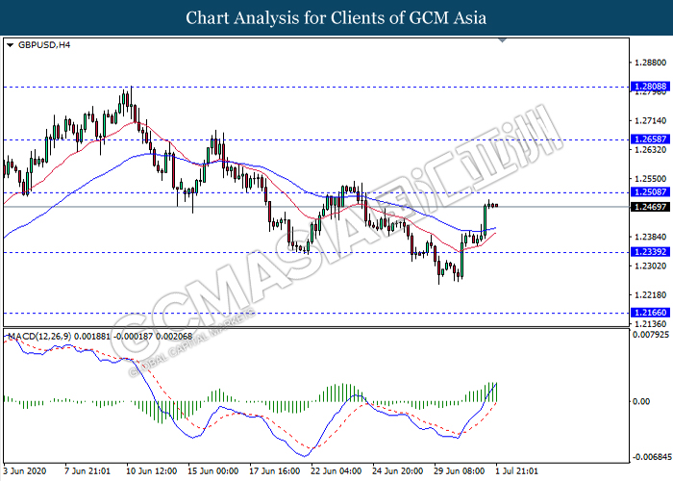
Task: Click the 1.27140 price axis value
Action: point(651,120)
